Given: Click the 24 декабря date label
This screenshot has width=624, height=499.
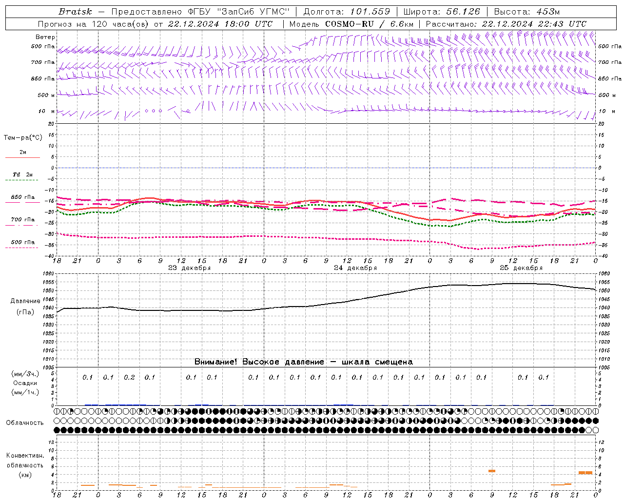Looking at the screenshot, I should (355, 268).
